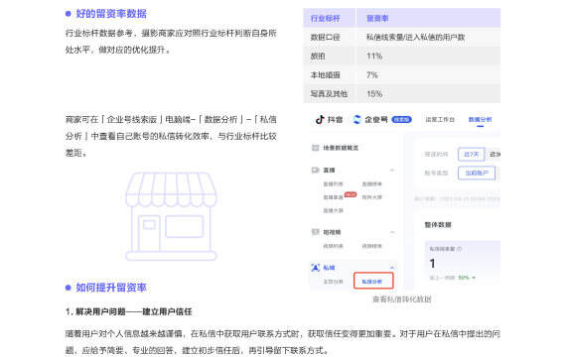Click the 查看私信转化数据 caption
The height and width of the screenshot is (357, 566).
[x=402, y=298]
